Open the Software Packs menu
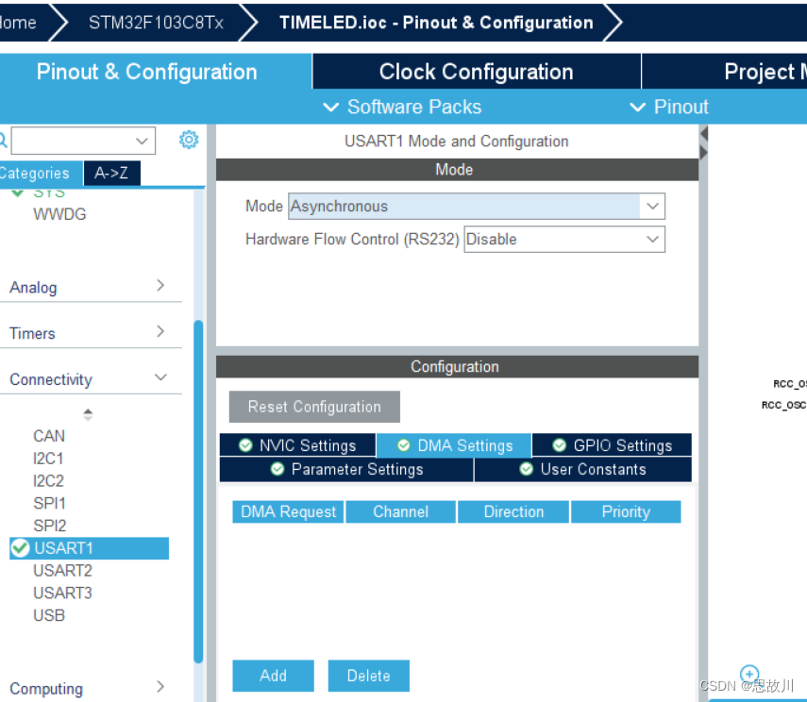 pos(402,107)
